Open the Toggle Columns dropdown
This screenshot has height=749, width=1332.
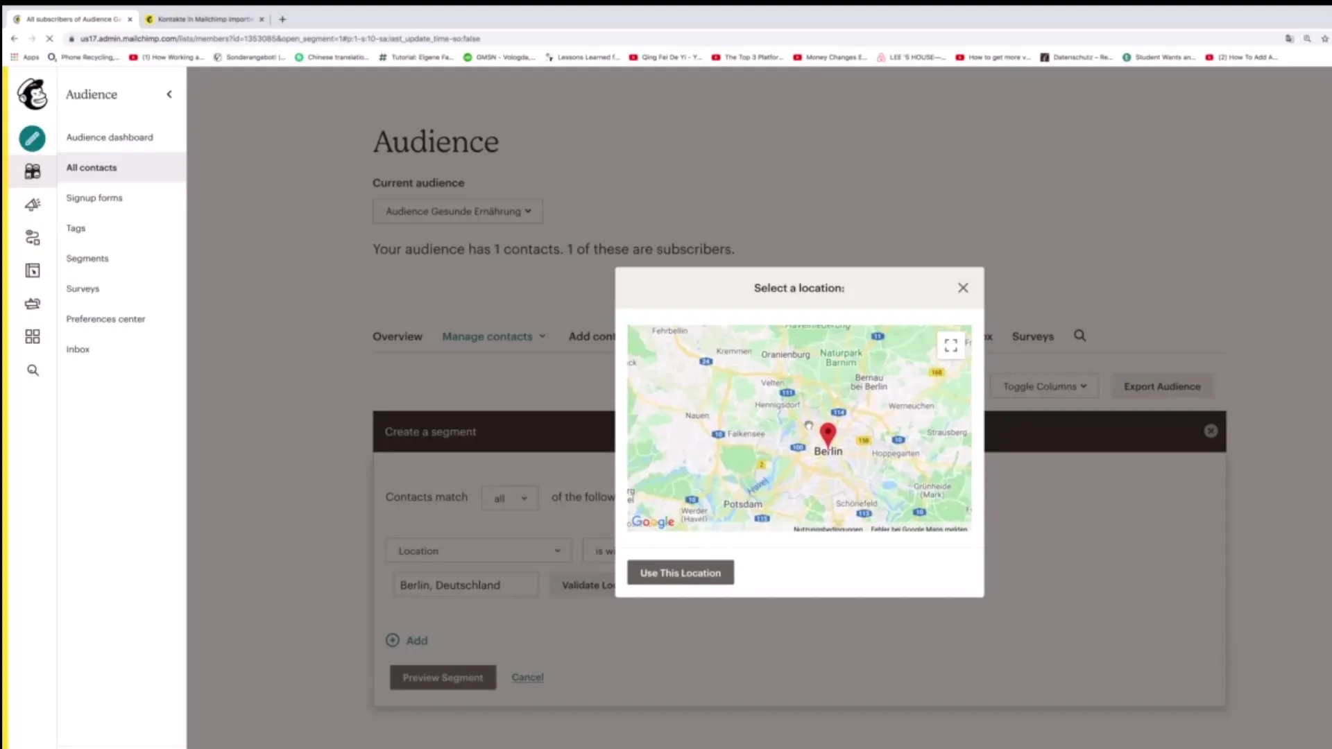[x=1044, y=386]
